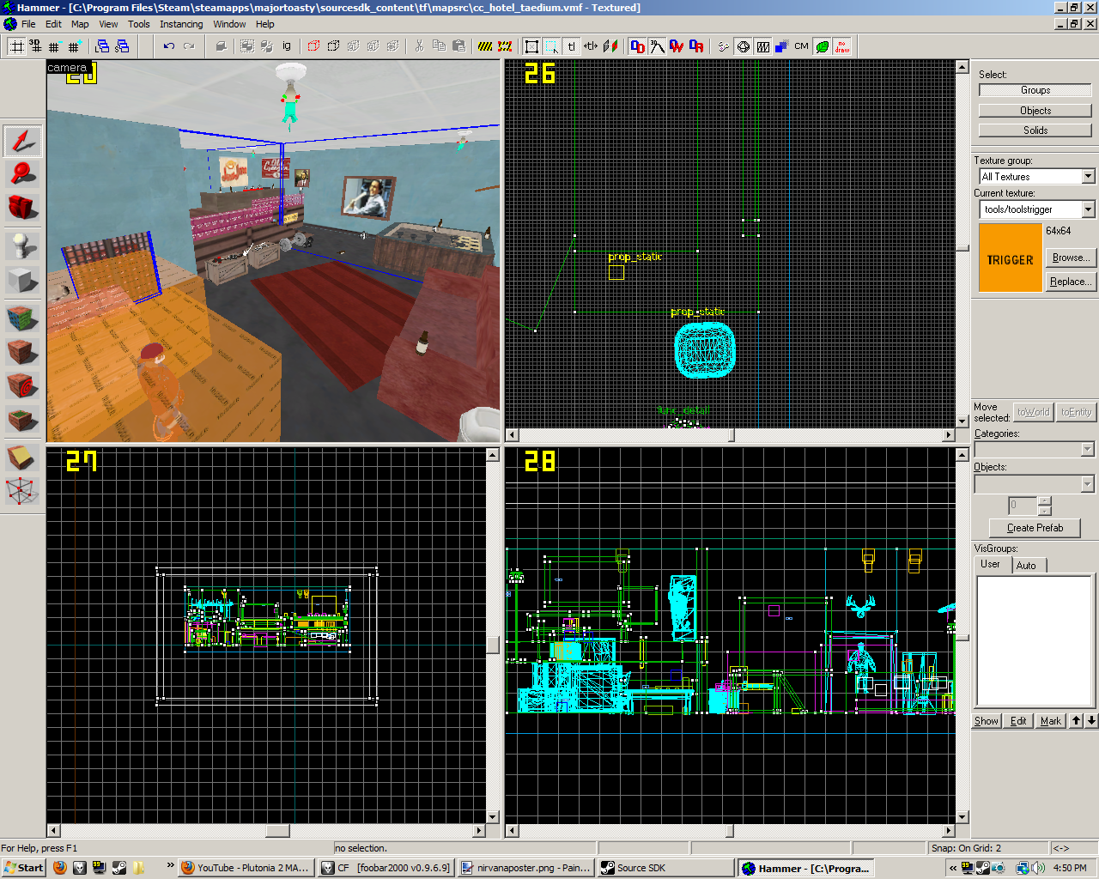
Task: Select the Entity tool light bulb icon
Action: pyautogui.click(x=22, y=246)
